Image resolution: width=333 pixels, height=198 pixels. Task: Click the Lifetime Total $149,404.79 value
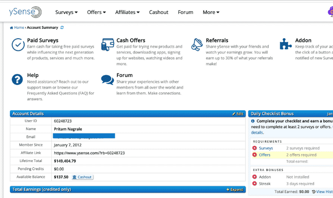click(x=65, y=161)
